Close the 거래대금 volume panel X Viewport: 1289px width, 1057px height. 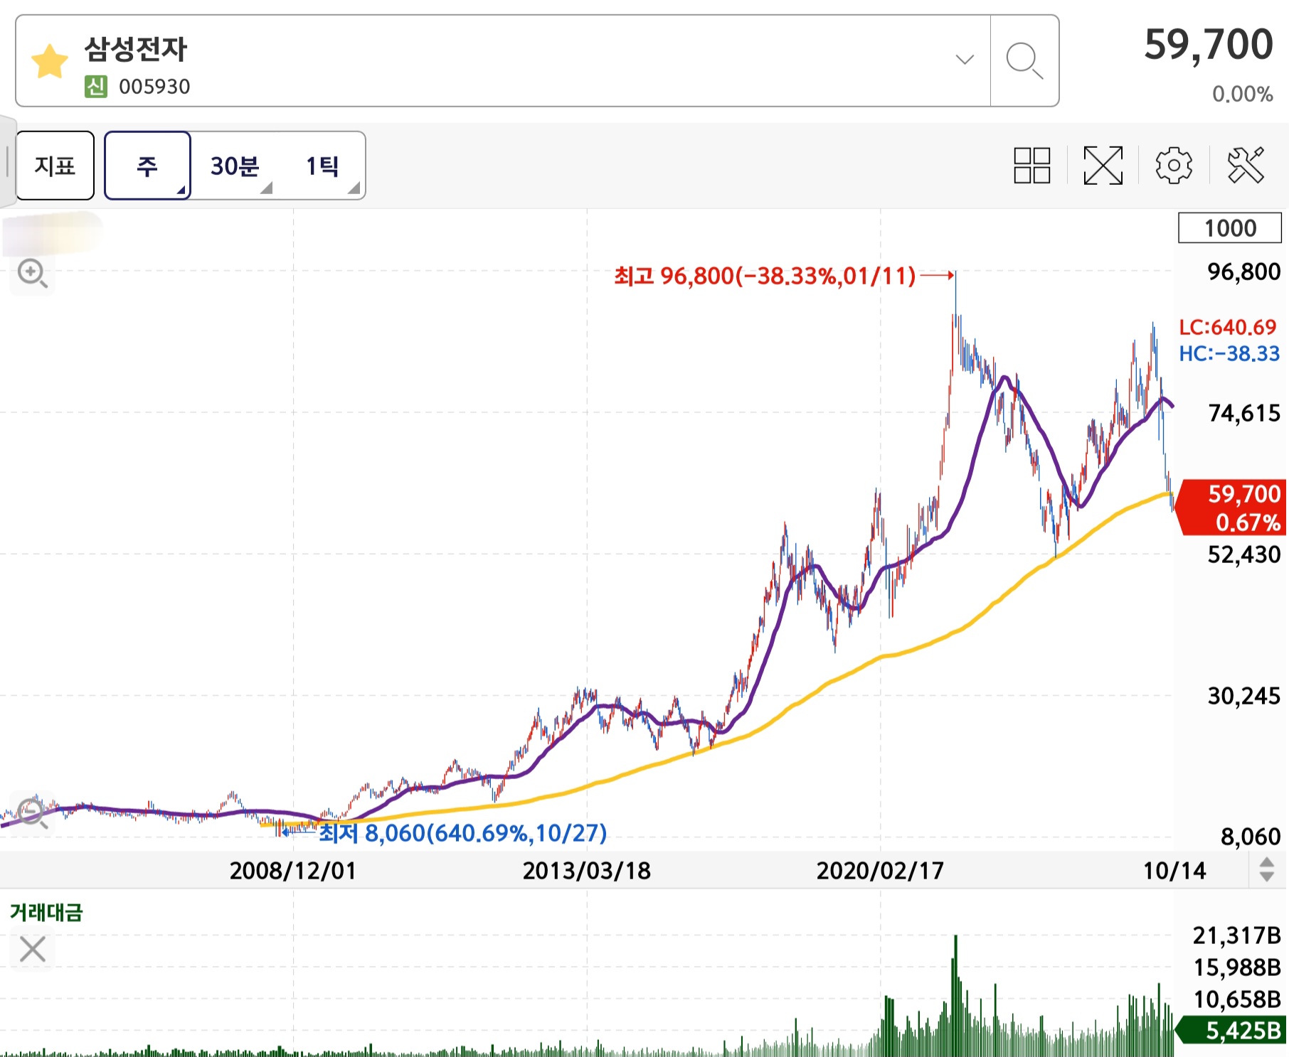[x=33, y=949]
